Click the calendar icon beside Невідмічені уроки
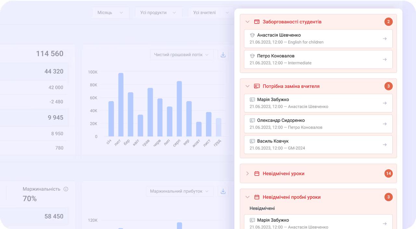Screen dimensions: 416x229 coord(257,173)
